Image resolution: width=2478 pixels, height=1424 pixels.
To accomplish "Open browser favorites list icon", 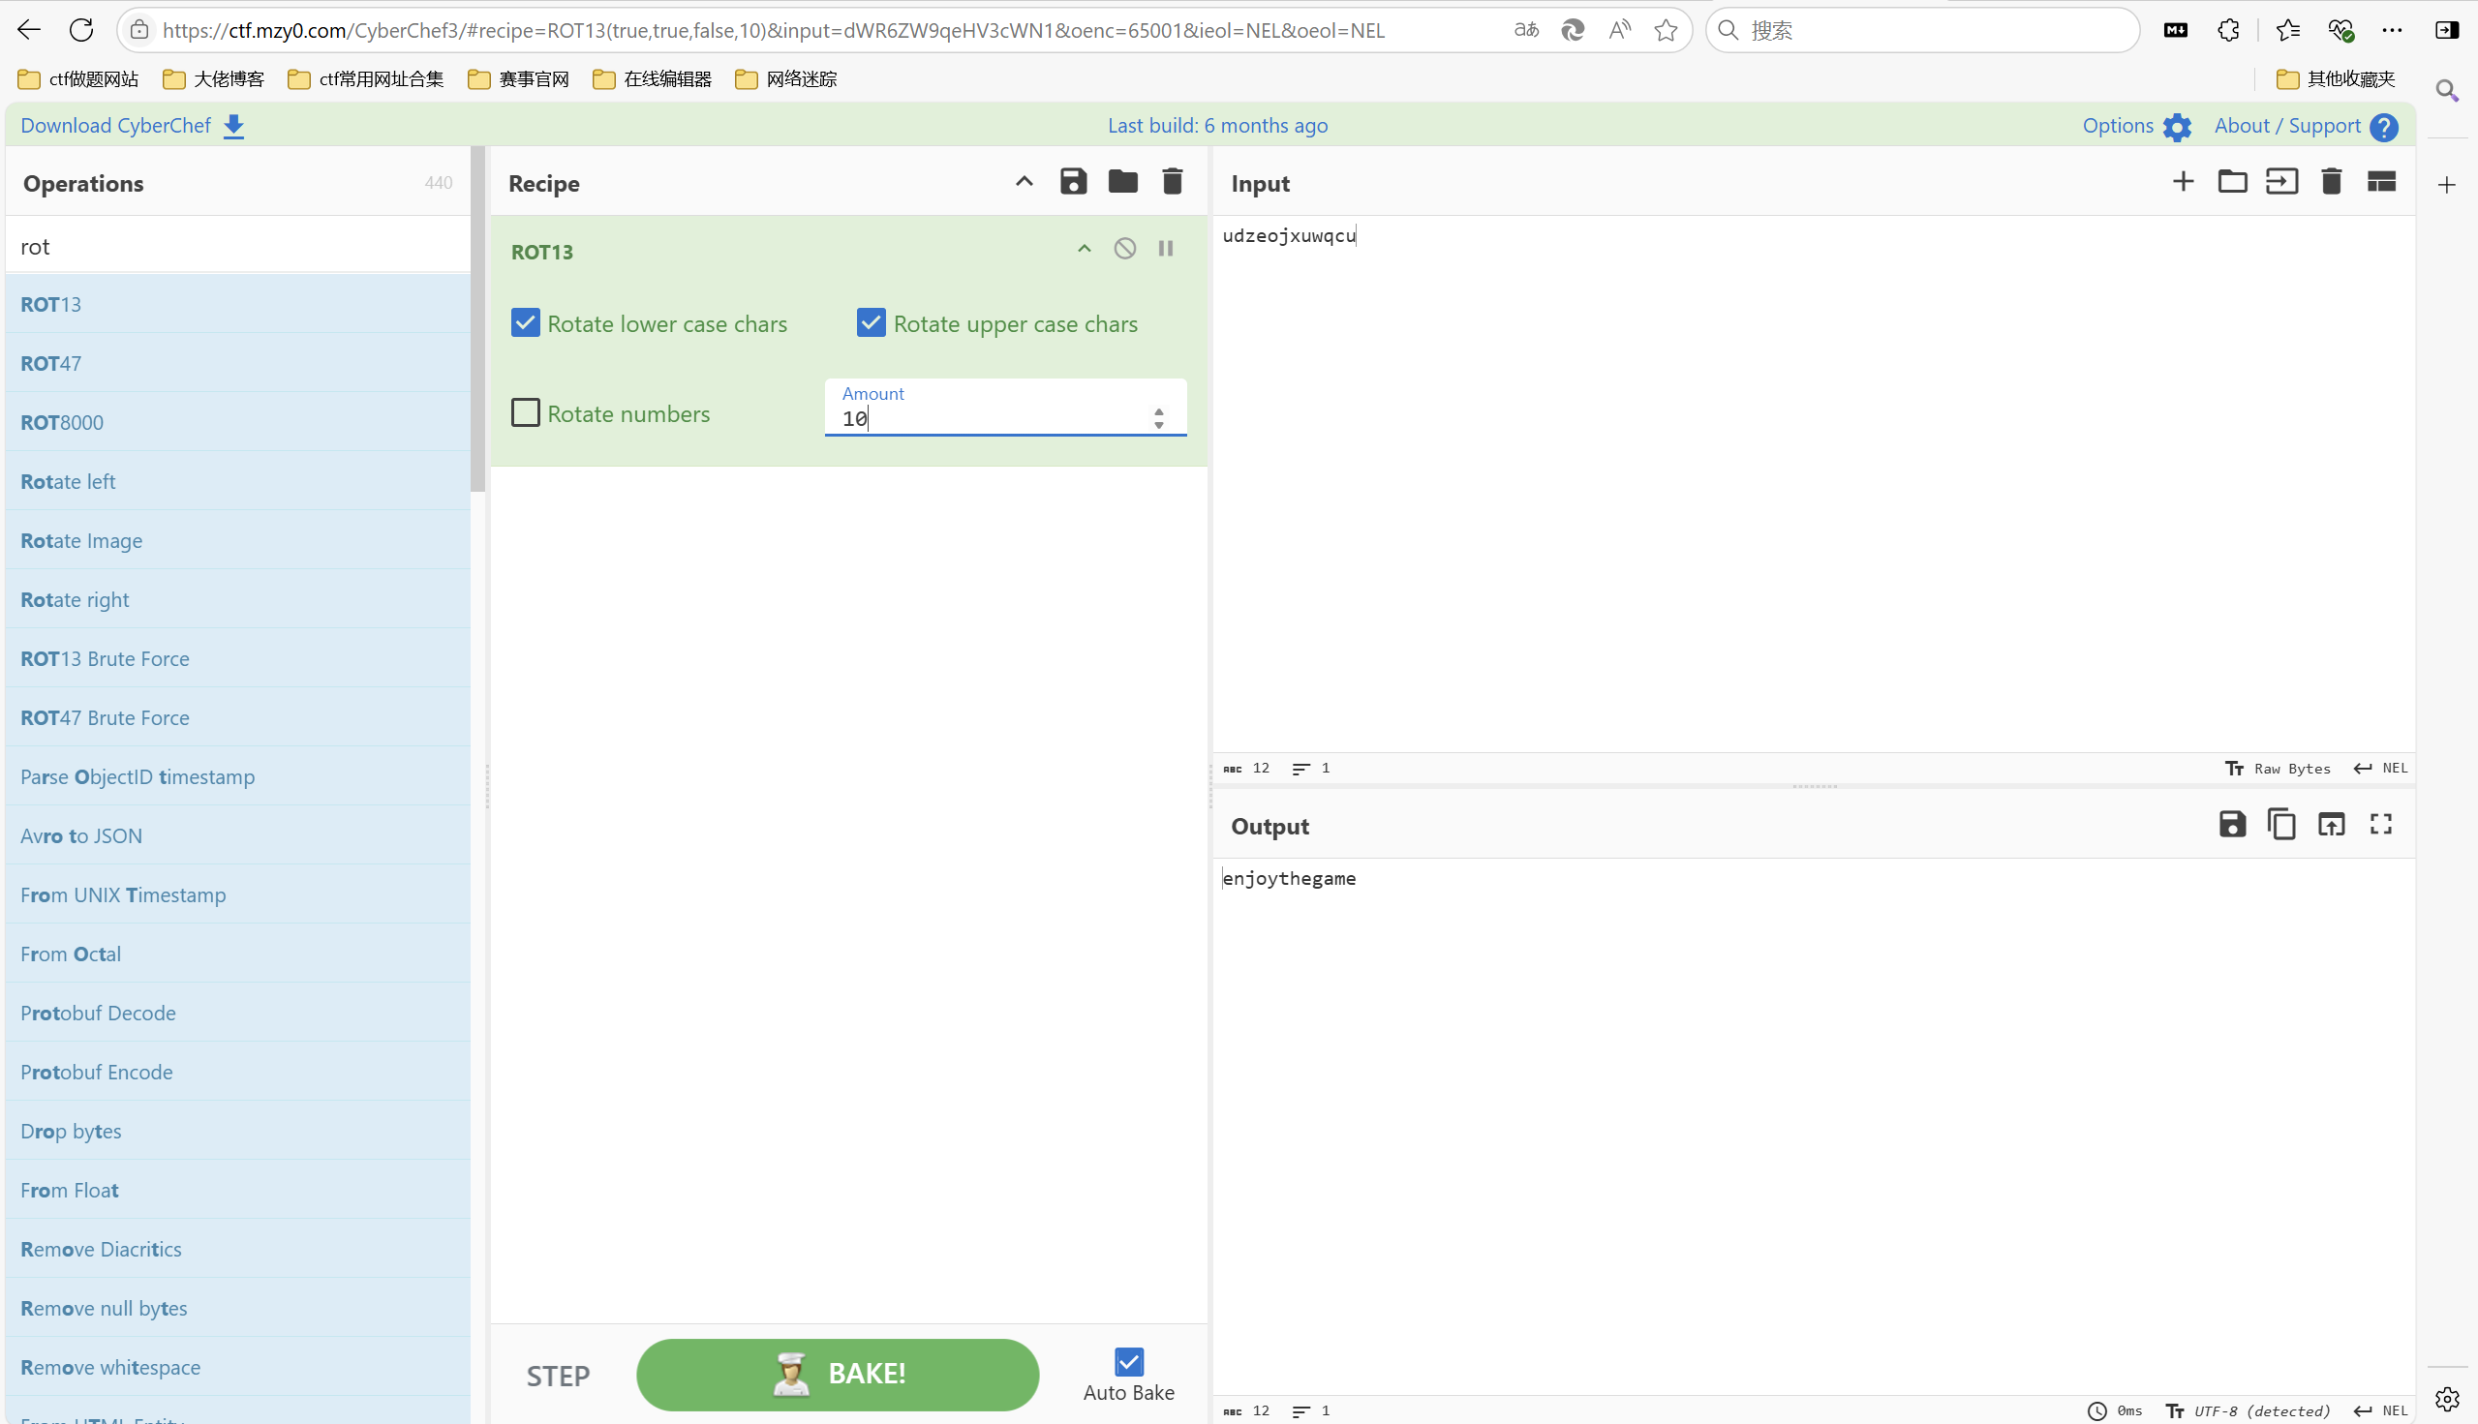I will tap(2287, 30).
